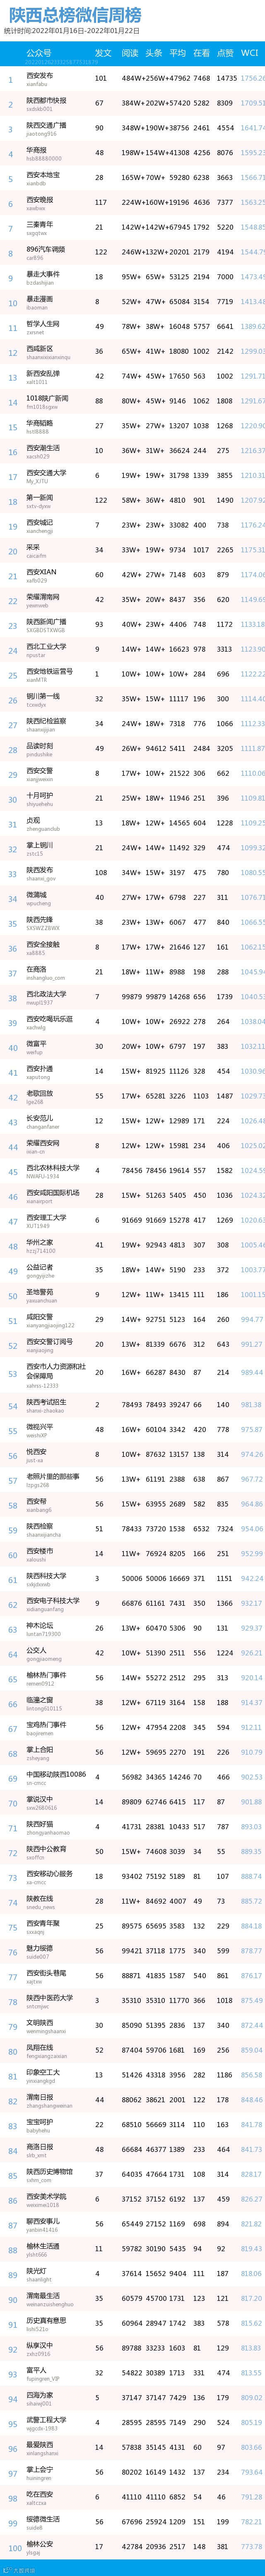Select the 陕西都市快报 account name
This screenshot has width=265, height=2576.
click(x=46, y=100)
